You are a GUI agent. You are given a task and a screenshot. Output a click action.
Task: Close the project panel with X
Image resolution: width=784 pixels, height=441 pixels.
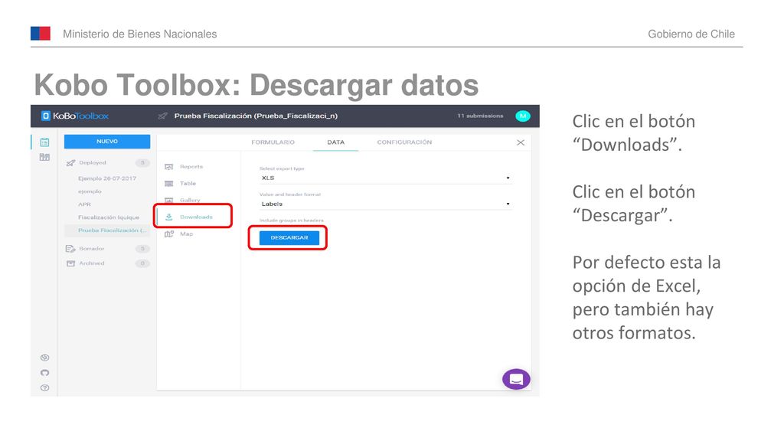click(521, 142)
